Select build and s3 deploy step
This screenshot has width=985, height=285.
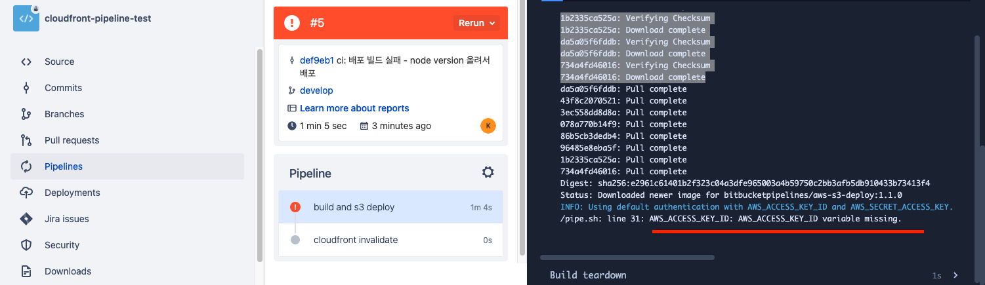pos(390,207)
